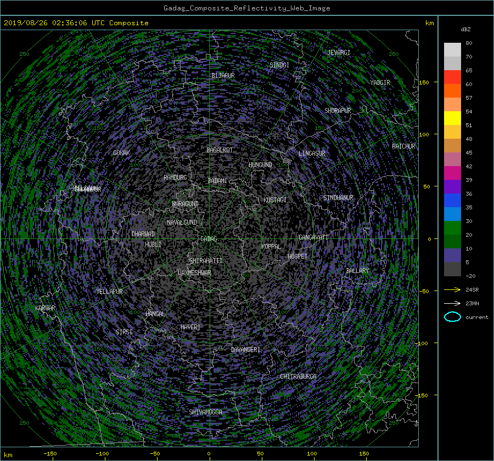Viewport: 494px width, 461px height.
Task: Click the RAMDURG city label
Action: pos(176,178)
